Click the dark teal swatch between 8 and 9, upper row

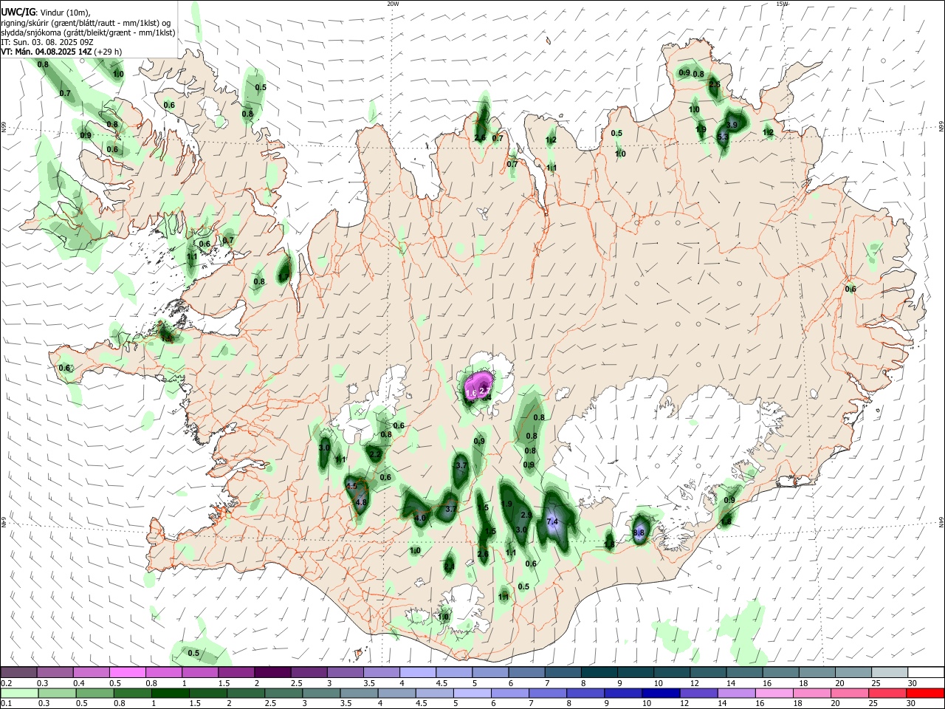[x=599, y=673]
